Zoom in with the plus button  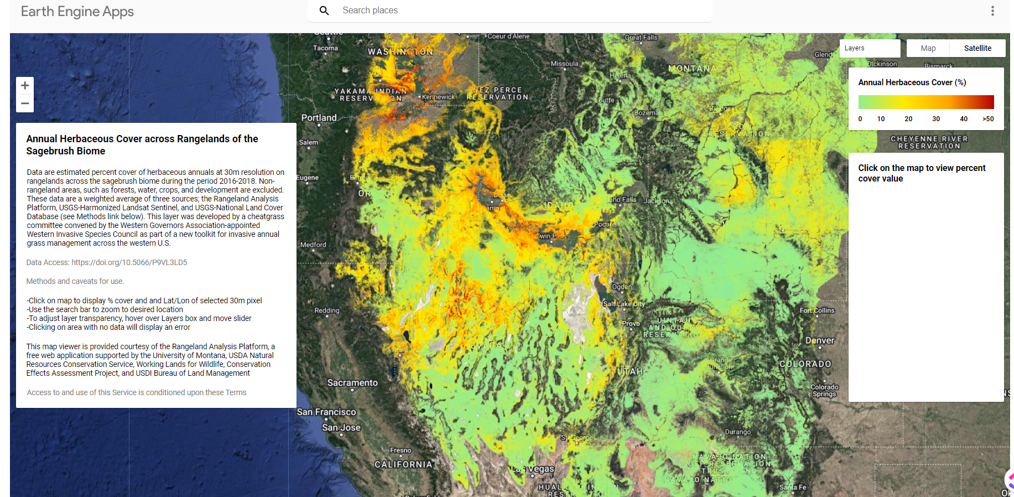(x=25, y=85)
